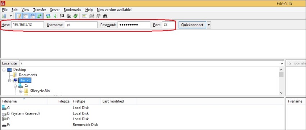
Task: Open the Site Manager icon
Action: click(4, 16)
